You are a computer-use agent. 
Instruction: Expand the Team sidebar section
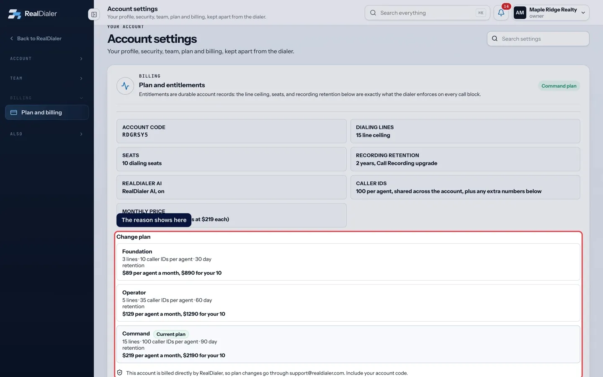46,78
